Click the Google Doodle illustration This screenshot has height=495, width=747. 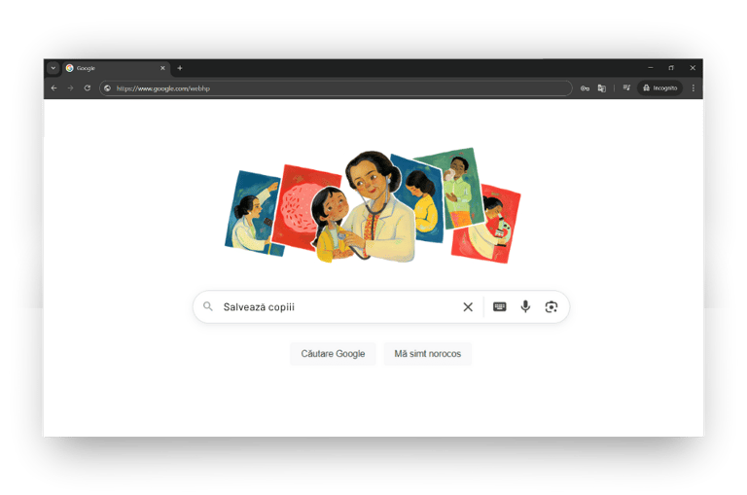[x=373, y=206]
